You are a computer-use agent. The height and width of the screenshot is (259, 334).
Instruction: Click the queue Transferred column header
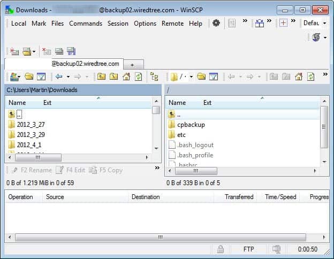[239, 197]
